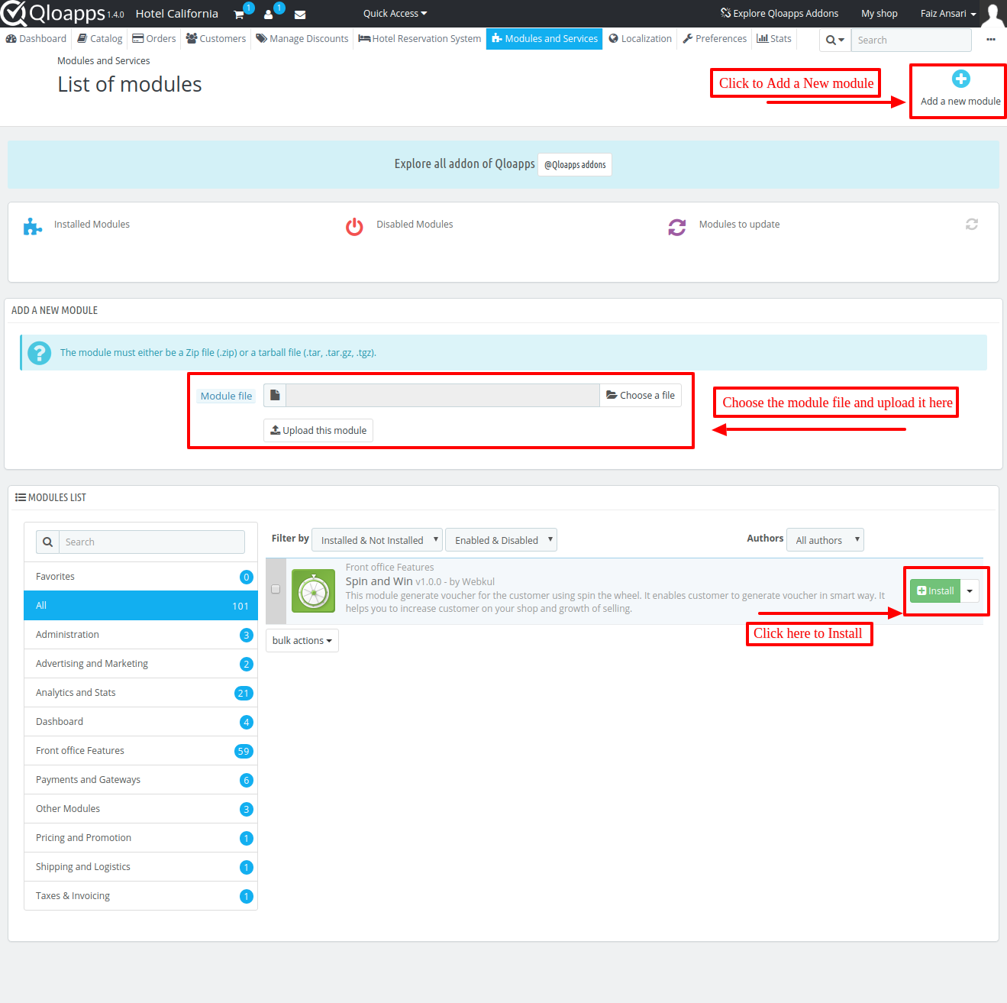Screen dimensions: 1007x1003
Task: Open the Localization menu
Action: tap(641, 39)
